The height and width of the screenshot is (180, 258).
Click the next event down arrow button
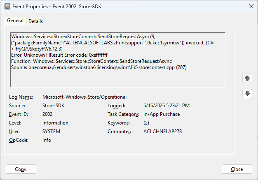247,93
